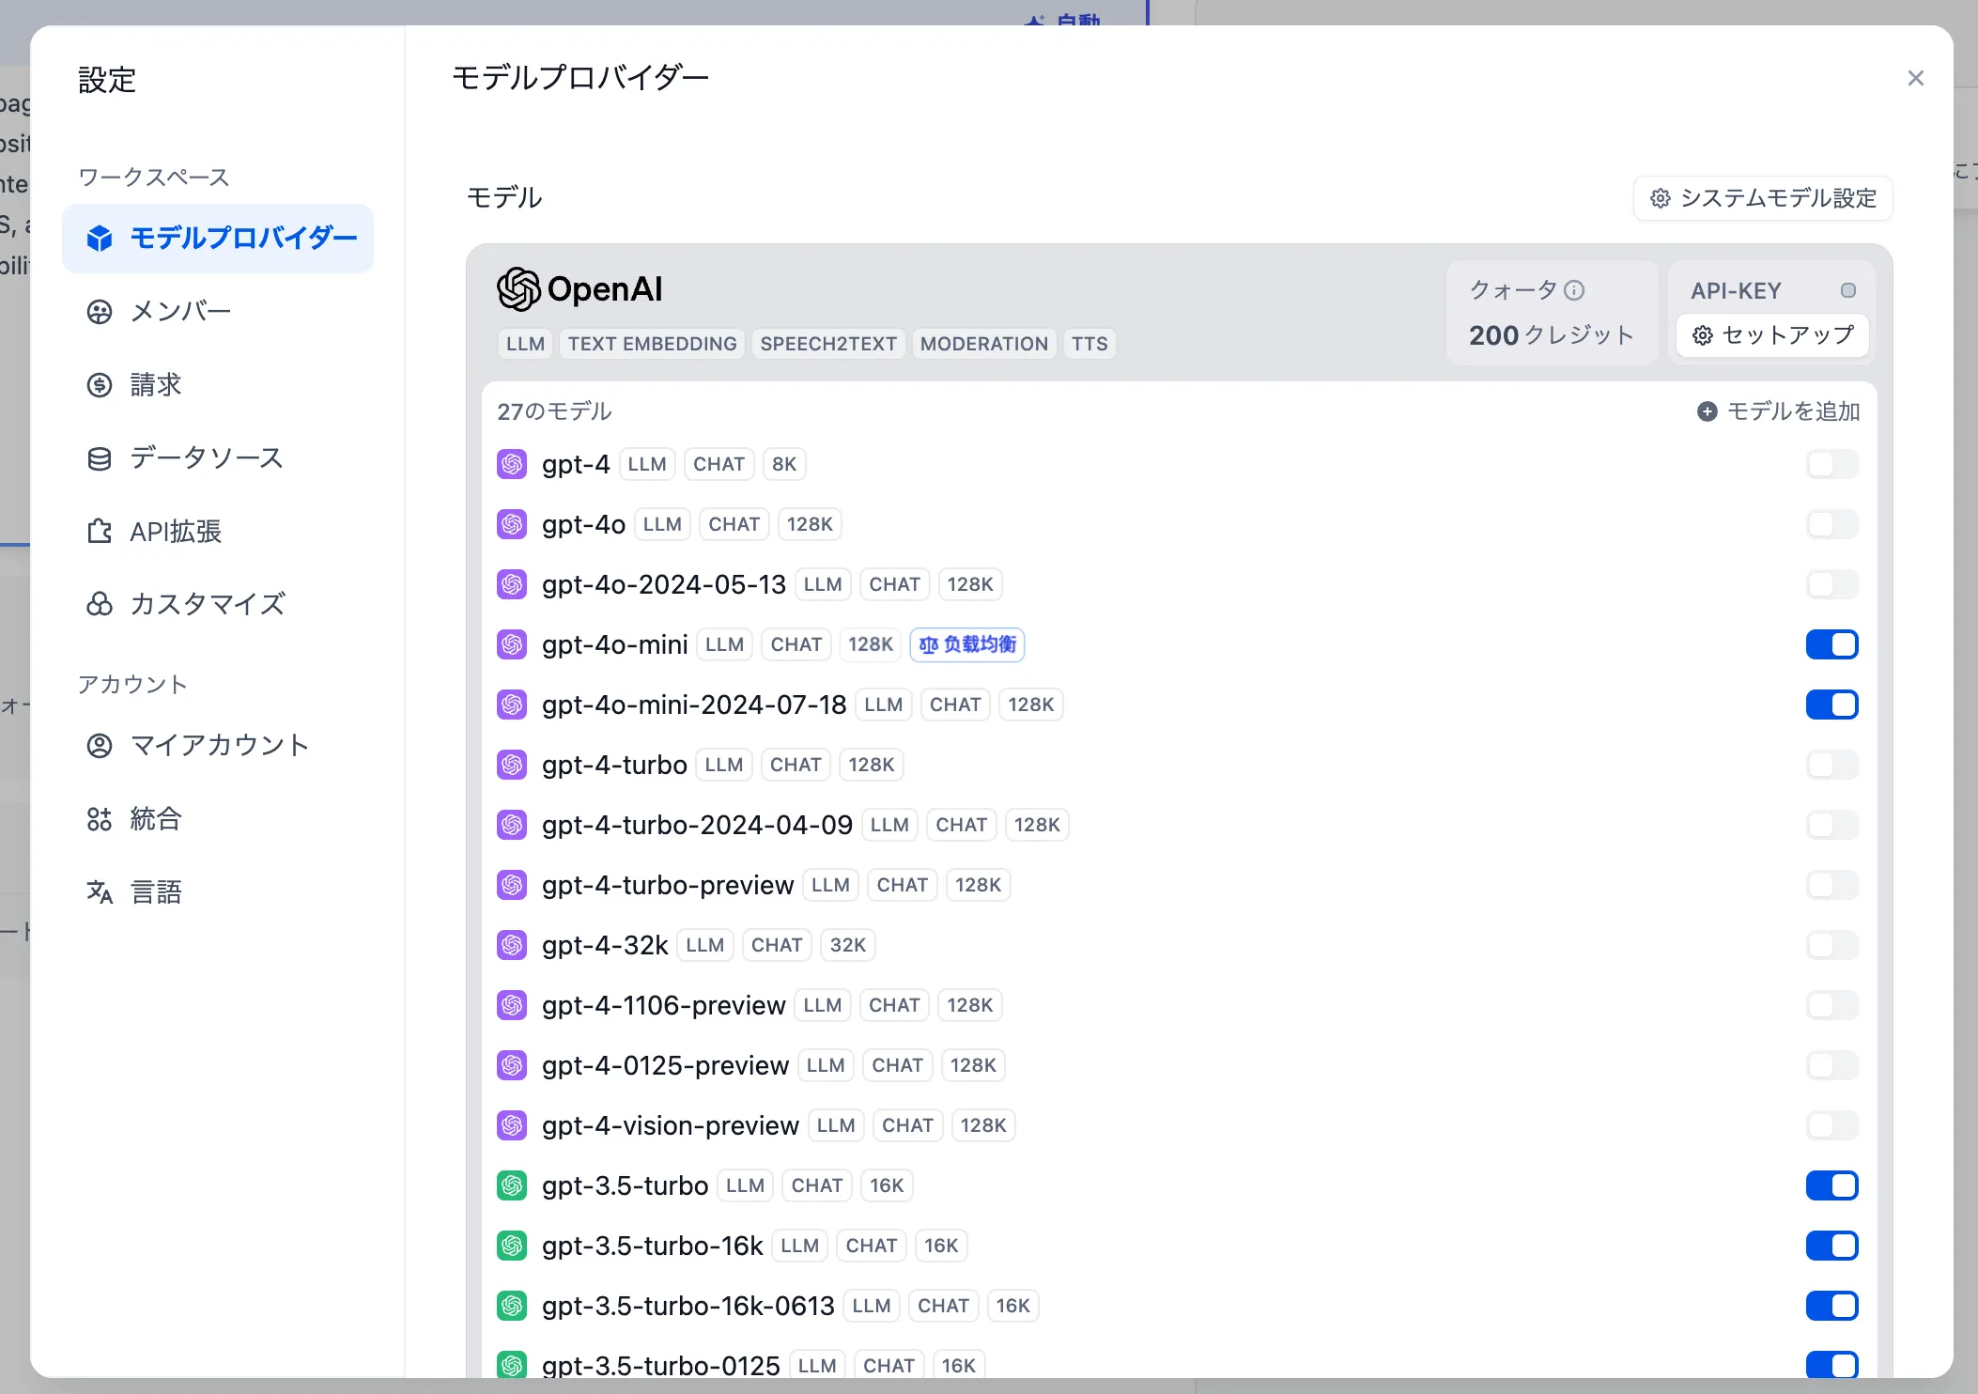Select マイアカウント menu item
The width and height of the screenshot is (1978, 1394).
pos(219,745)
